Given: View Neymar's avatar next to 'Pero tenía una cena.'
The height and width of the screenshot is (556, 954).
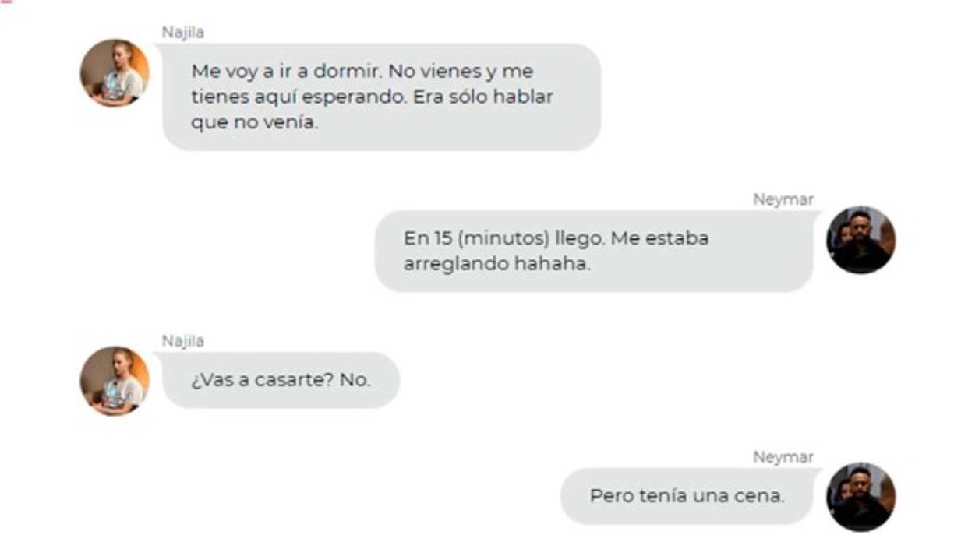Looking at the screenshot, I should (x=860, y=497).
